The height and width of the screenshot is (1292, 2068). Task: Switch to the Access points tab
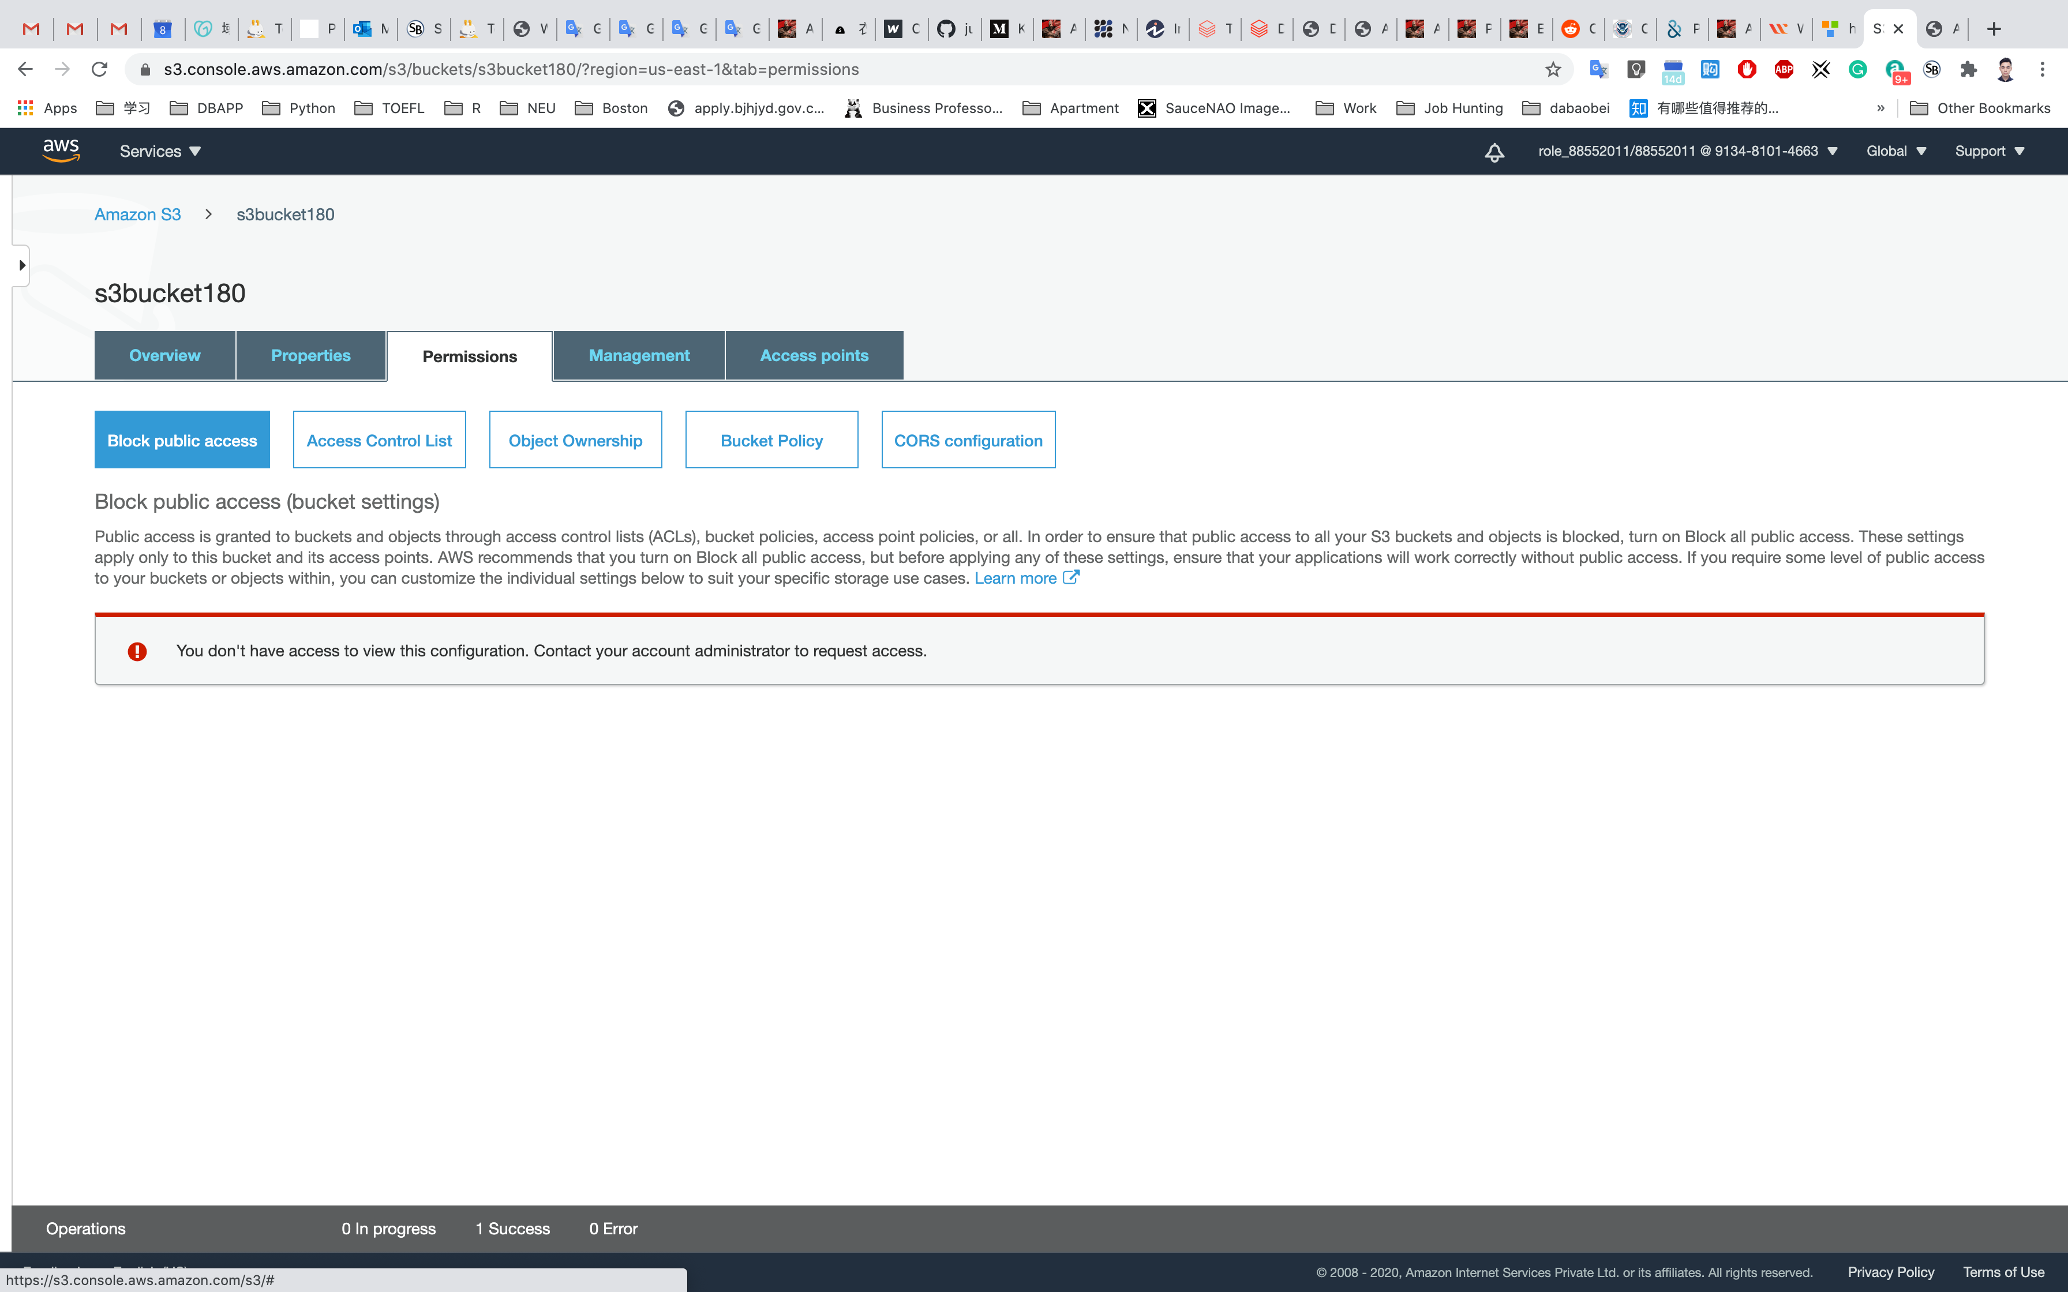point(814,355)
